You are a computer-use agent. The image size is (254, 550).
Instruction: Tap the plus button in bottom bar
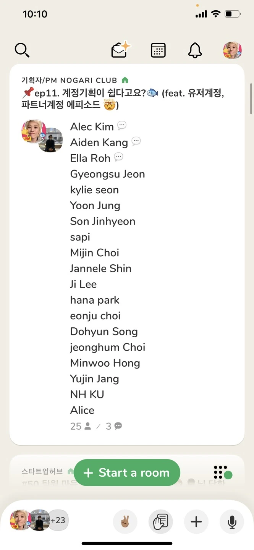pyautogui.click(x=196, y=521)
